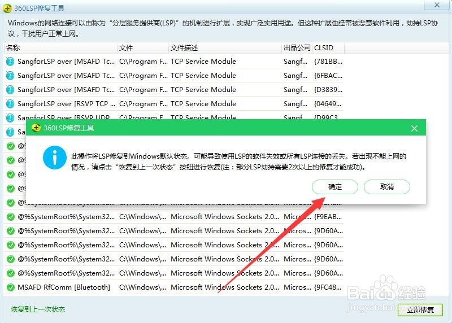The image size is (452, 323).
Task: Click the green check icon of MSAFD RfComm row
Action: (11, 287)
